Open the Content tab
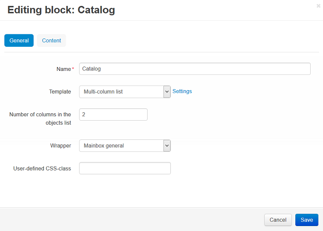This screenshot has width=323, height=231. (51, 40)
